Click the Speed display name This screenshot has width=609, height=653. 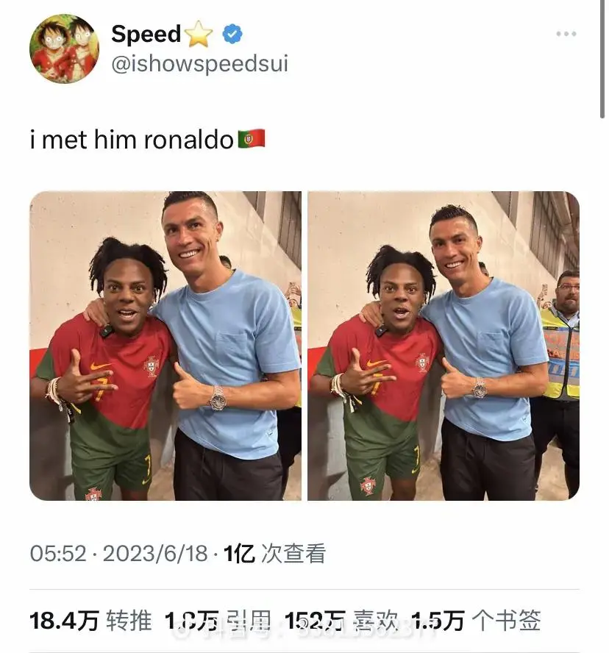146,34
